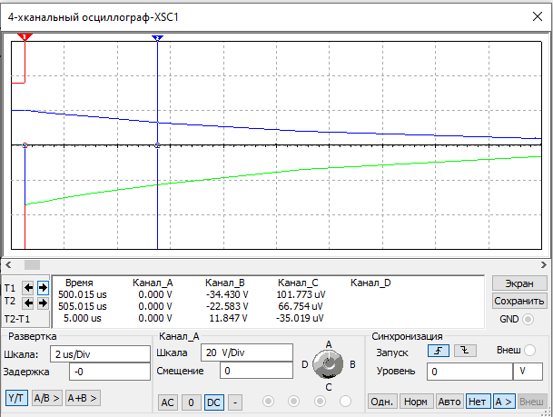The width and height of the screenshot is (553, 417).
Task: Click Канал_C reading 101.773 uV
Action: [301, 294]
